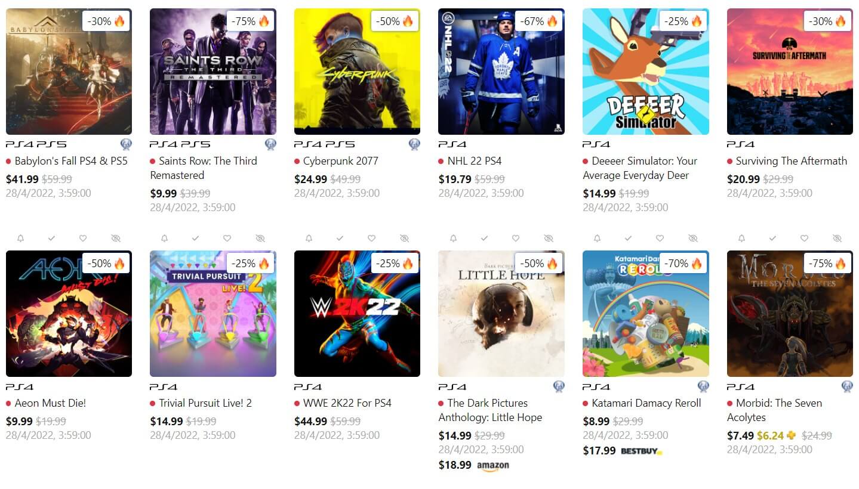The height and width of the screenshot is (489, 859).
Task: Click the bell icon above Little Hope cover
Action: coord(454,238)
